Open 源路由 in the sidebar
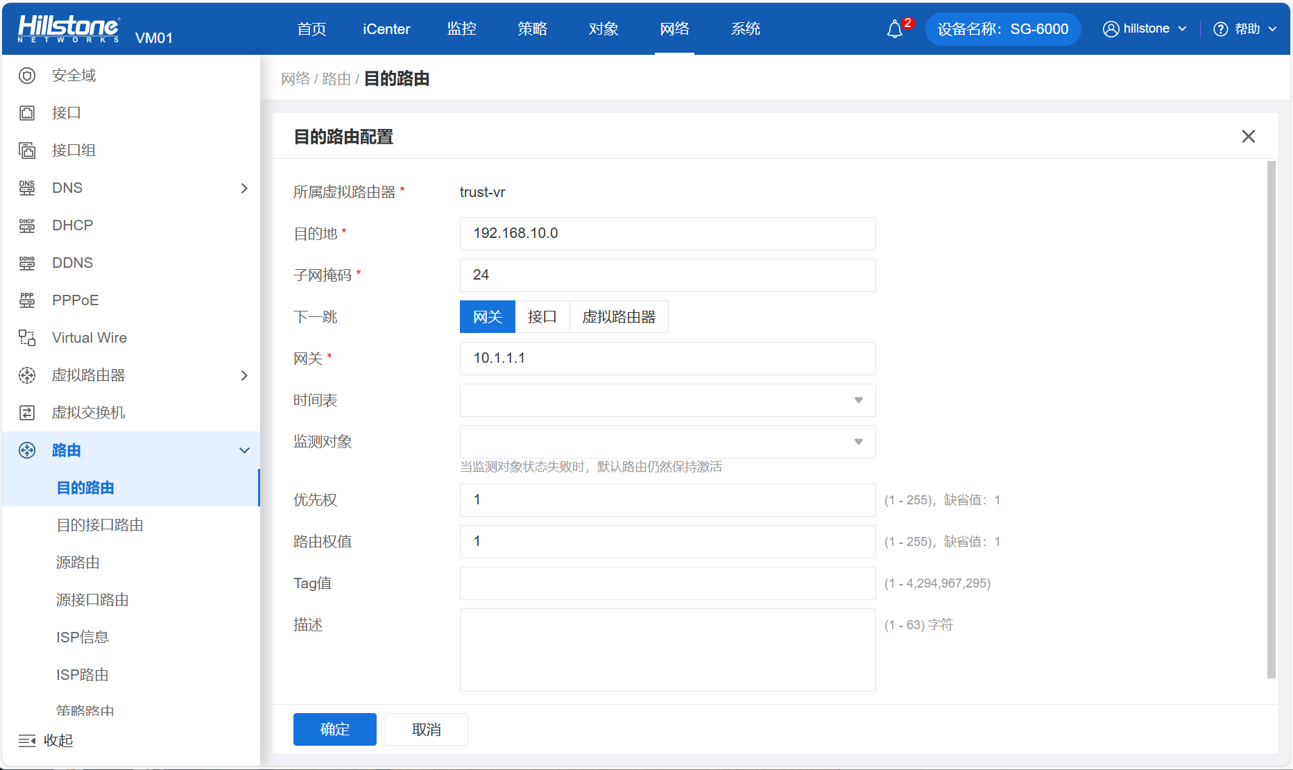Viewport: 1293px width, 770px height. point(78,563)
